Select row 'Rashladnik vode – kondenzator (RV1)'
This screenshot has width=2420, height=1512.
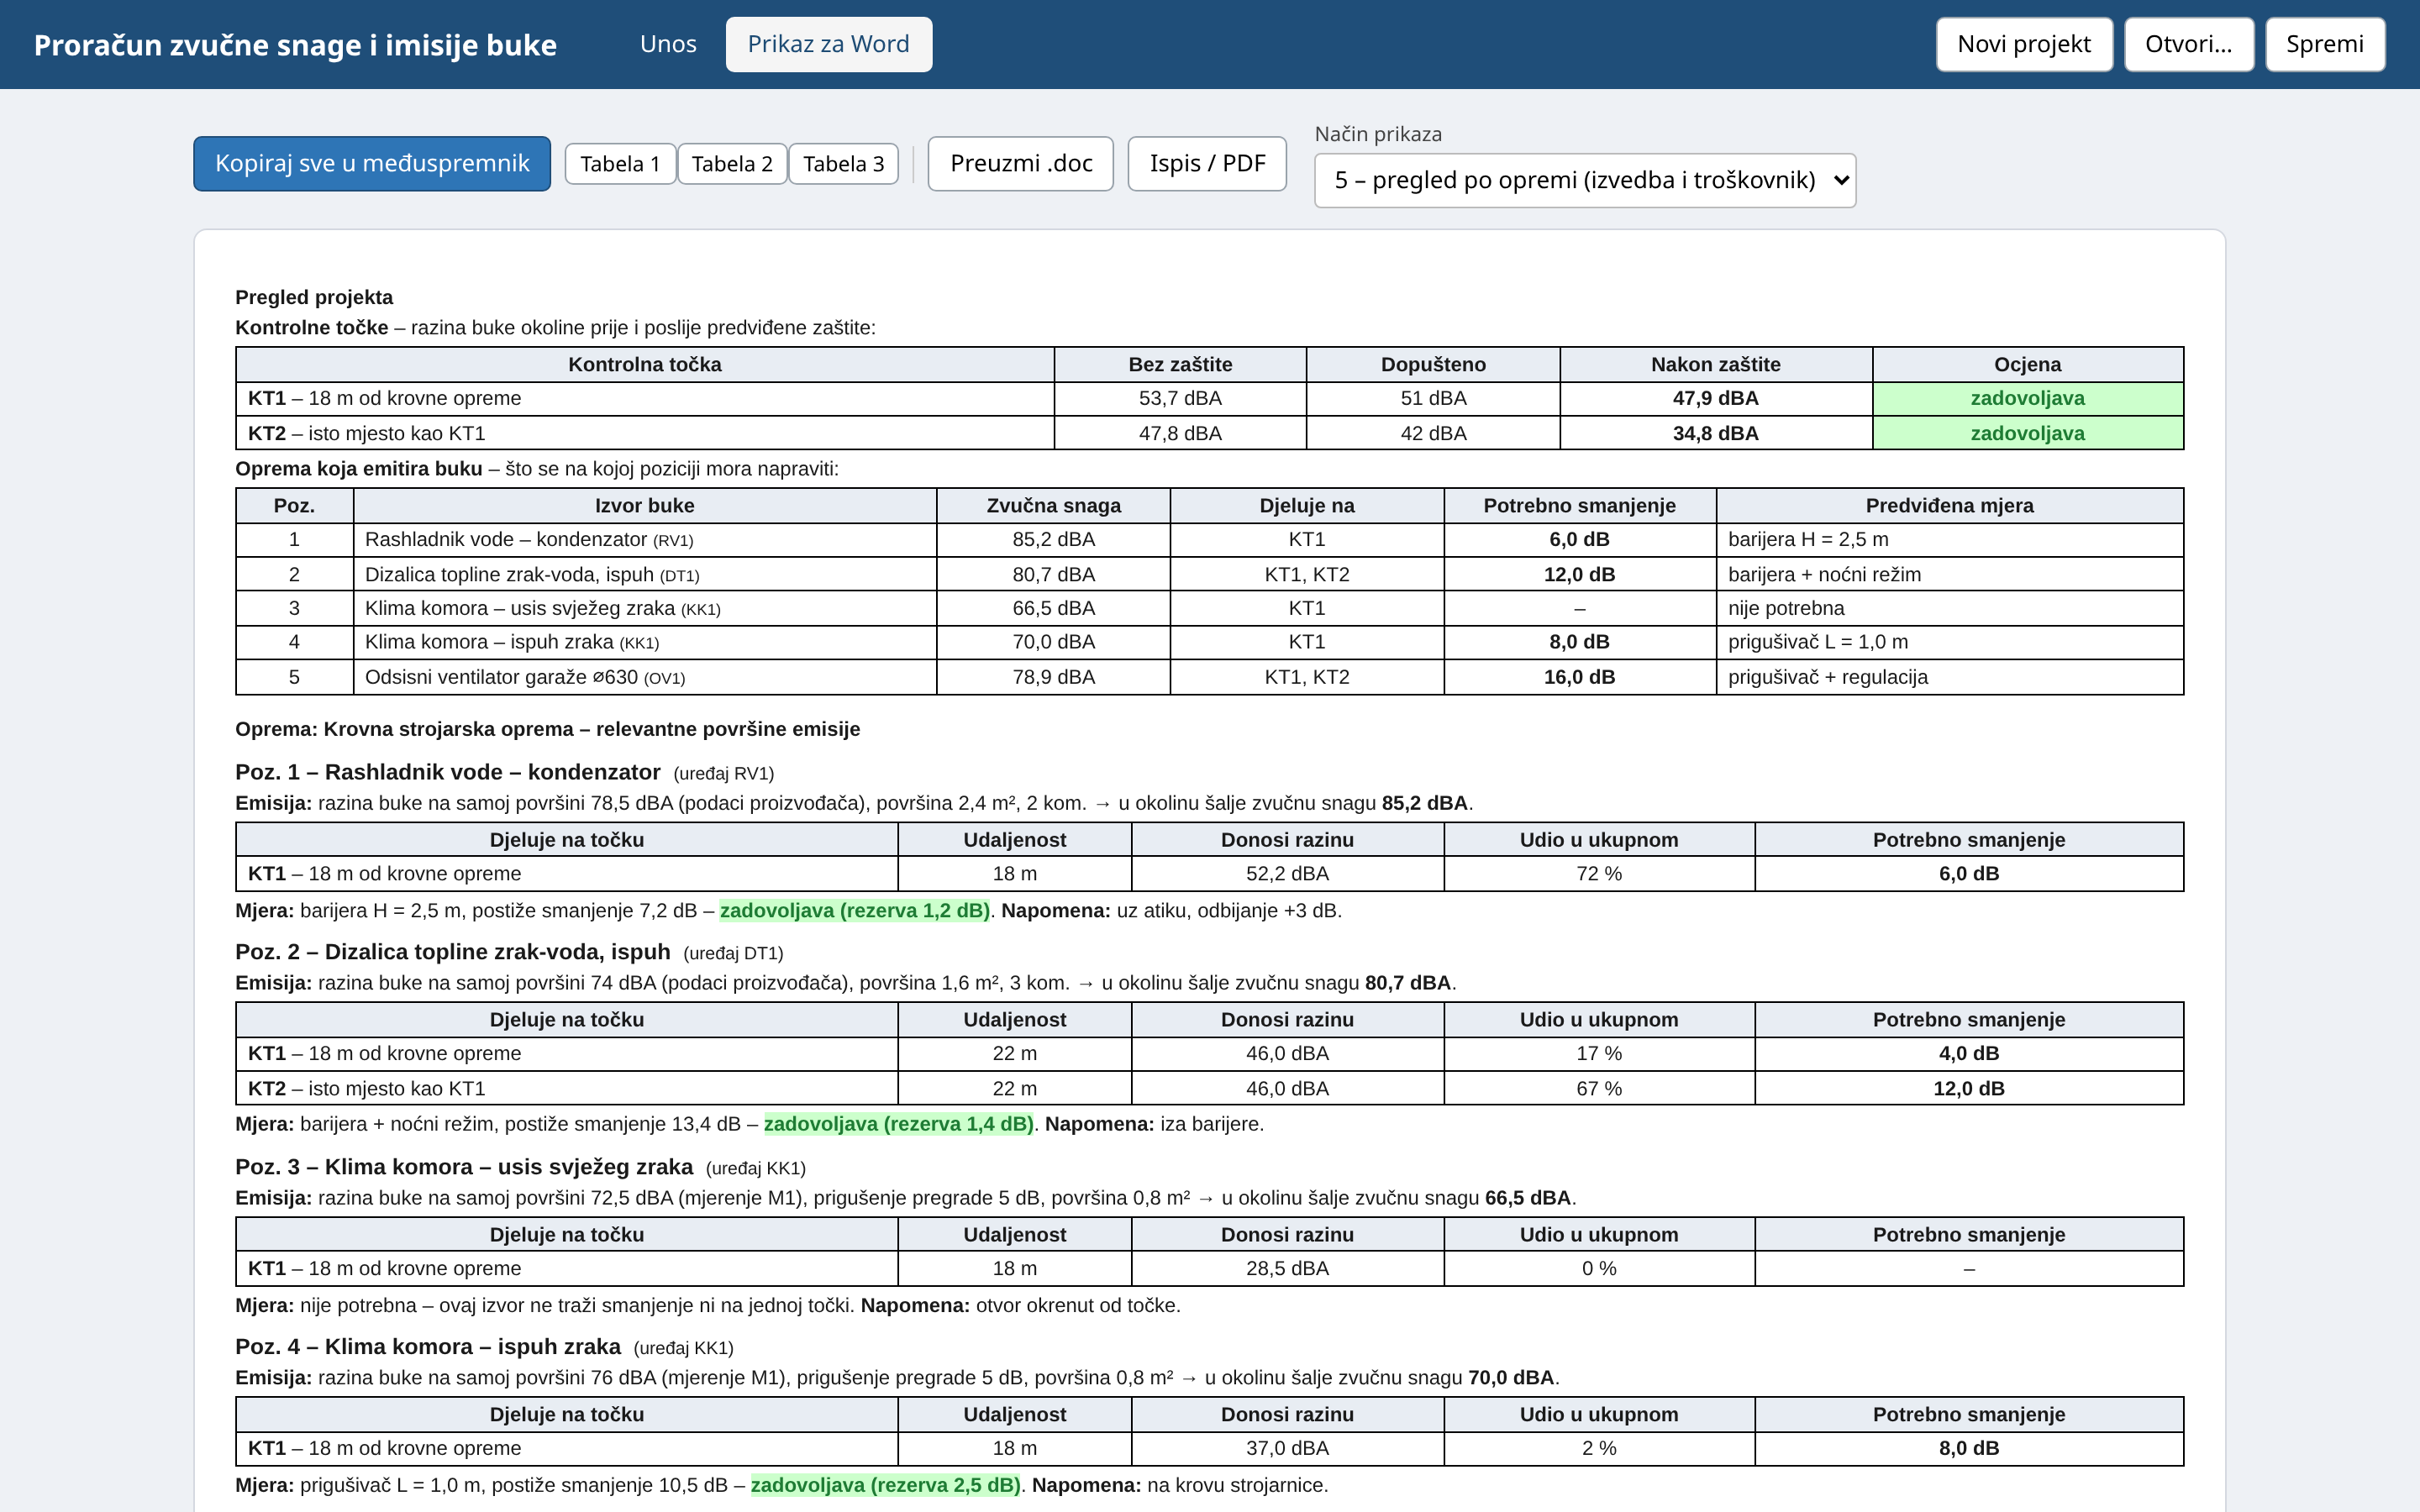click(x=1209, y=540)
